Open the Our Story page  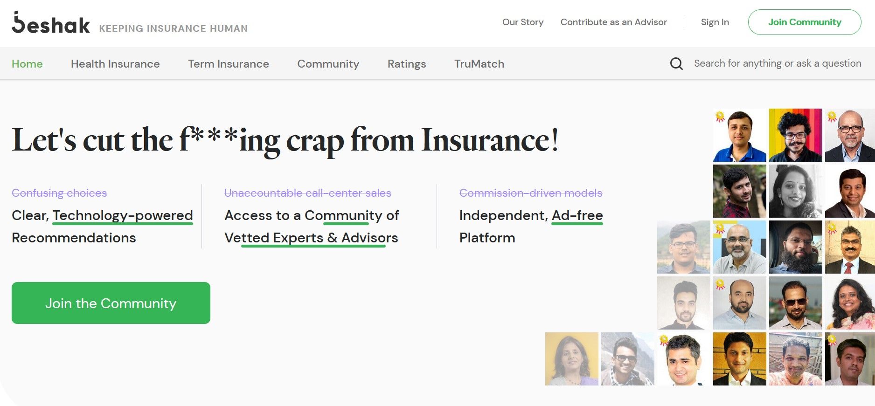(522, 22)
